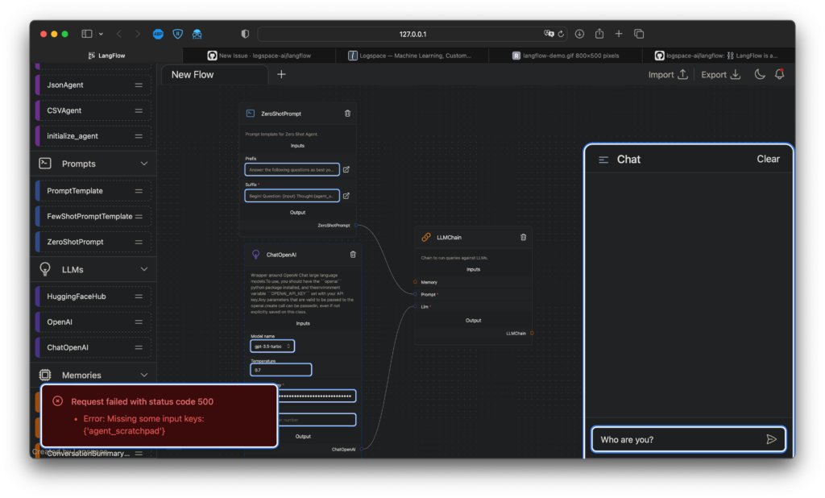Image resolution: width=825 pixels, height=498 pixels.
Task: Collapse the LLMs section chevron
Action: point(144,269)
